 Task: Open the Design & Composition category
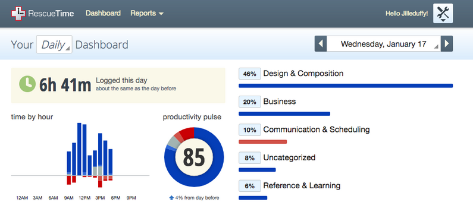(303, 74)
